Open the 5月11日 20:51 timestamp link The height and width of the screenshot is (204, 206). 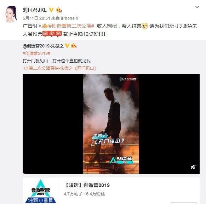[x=36, y=18]
